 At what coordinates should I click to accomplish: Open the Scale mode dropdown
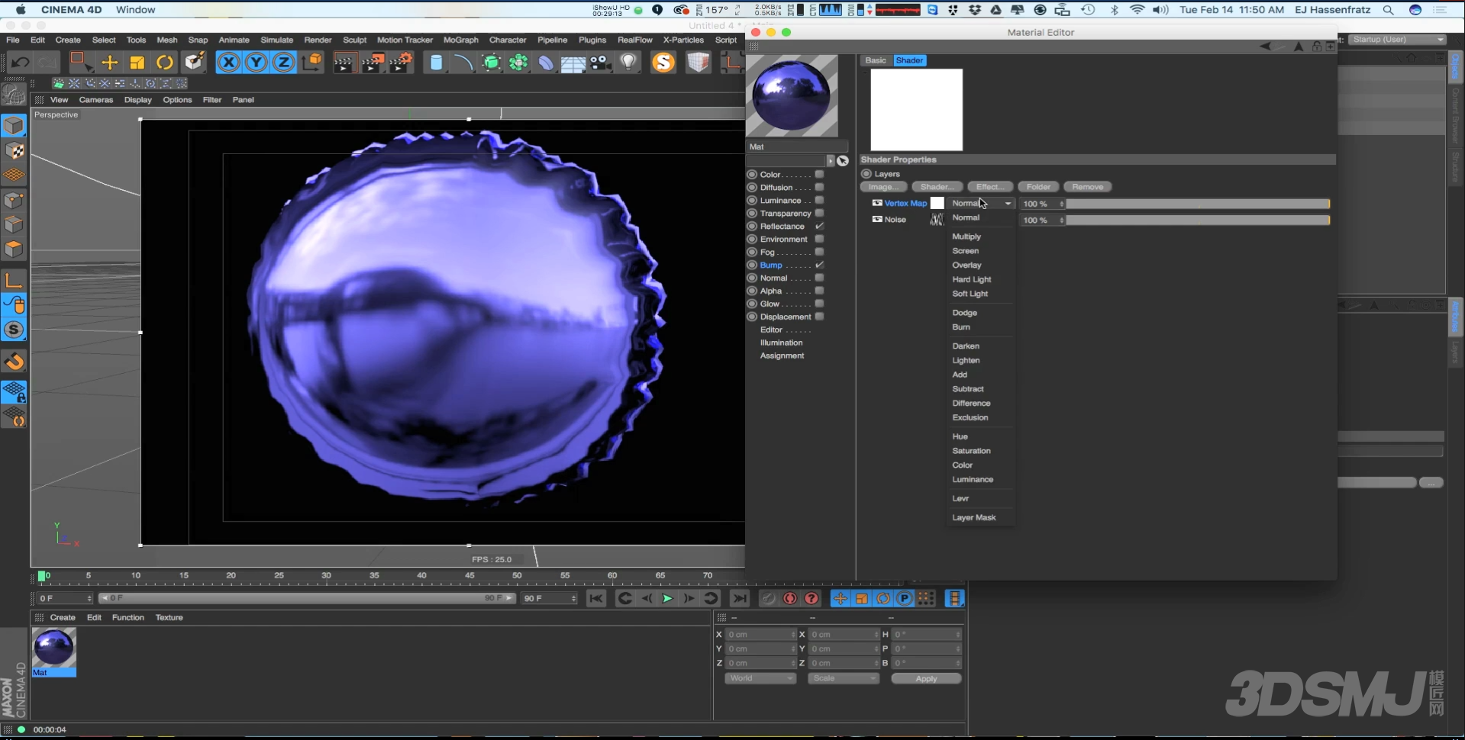click(844, 678)
